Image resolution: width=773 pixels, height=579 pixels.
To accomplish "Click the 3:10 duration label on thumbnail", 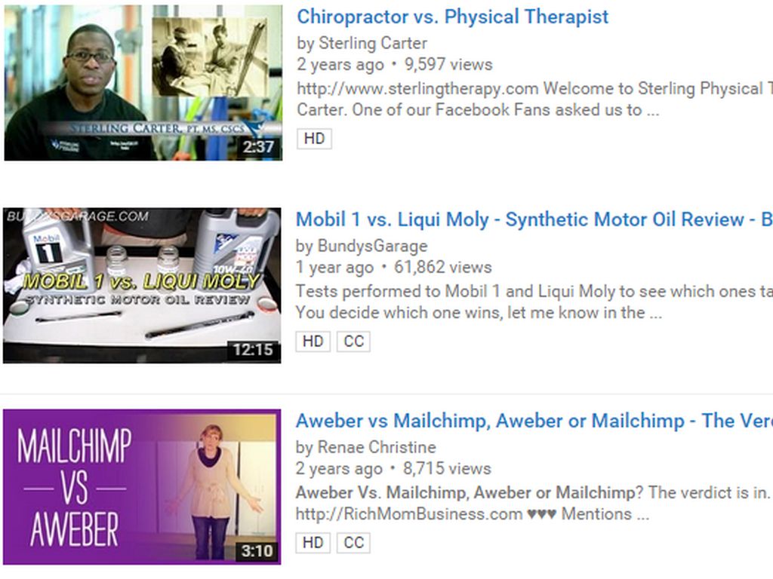I will tap(257, 551).
